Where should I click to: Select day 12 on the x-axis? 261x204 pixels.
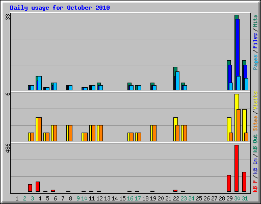pyautogui.click(x=99, y=198)
